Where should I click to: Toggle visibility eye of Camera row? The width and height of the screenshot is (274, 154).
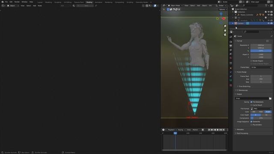pos(268,23)
